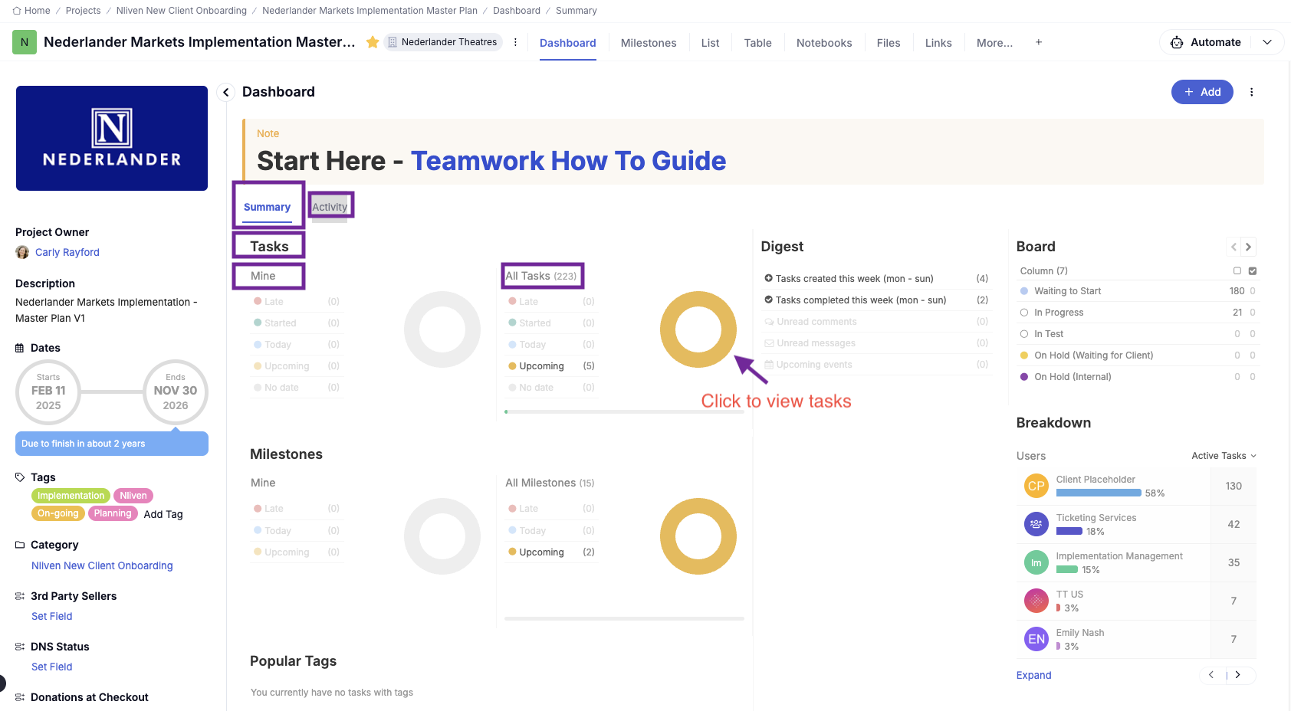Open Teamwork How To Guide link

tap(568, 161)
